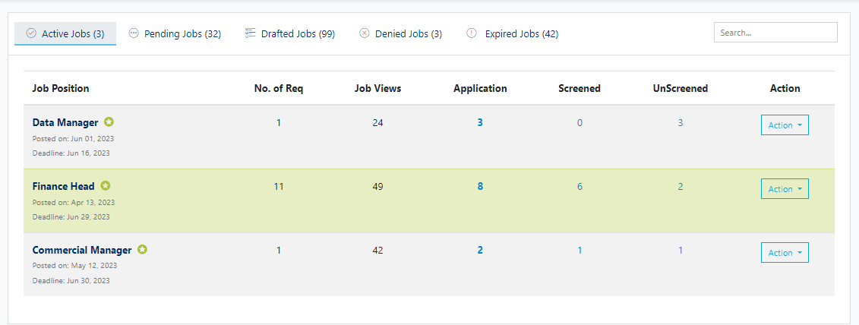Open Action dropdown for Data Manager

pos(785,125)
